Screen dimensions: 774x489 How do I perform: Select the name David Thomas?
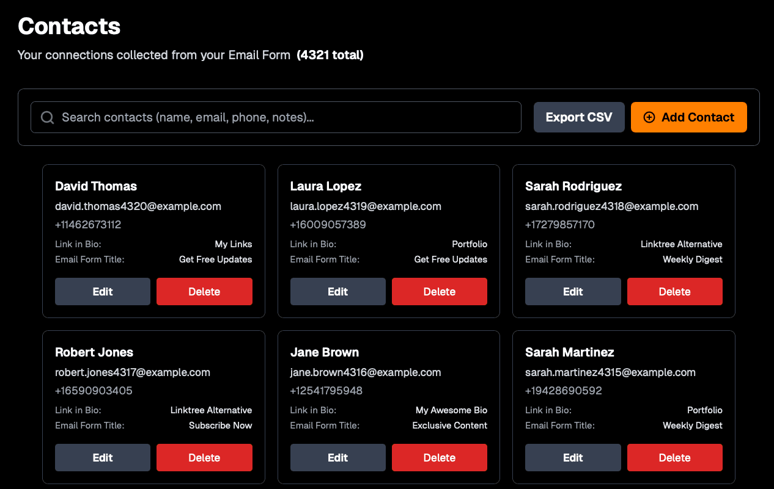pos(96,186)
